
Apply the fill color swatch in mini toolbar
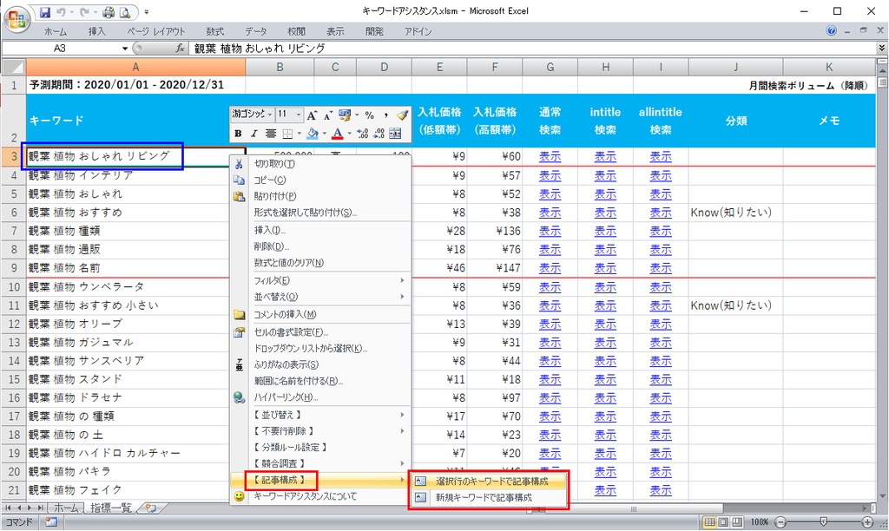click(313, 134)
